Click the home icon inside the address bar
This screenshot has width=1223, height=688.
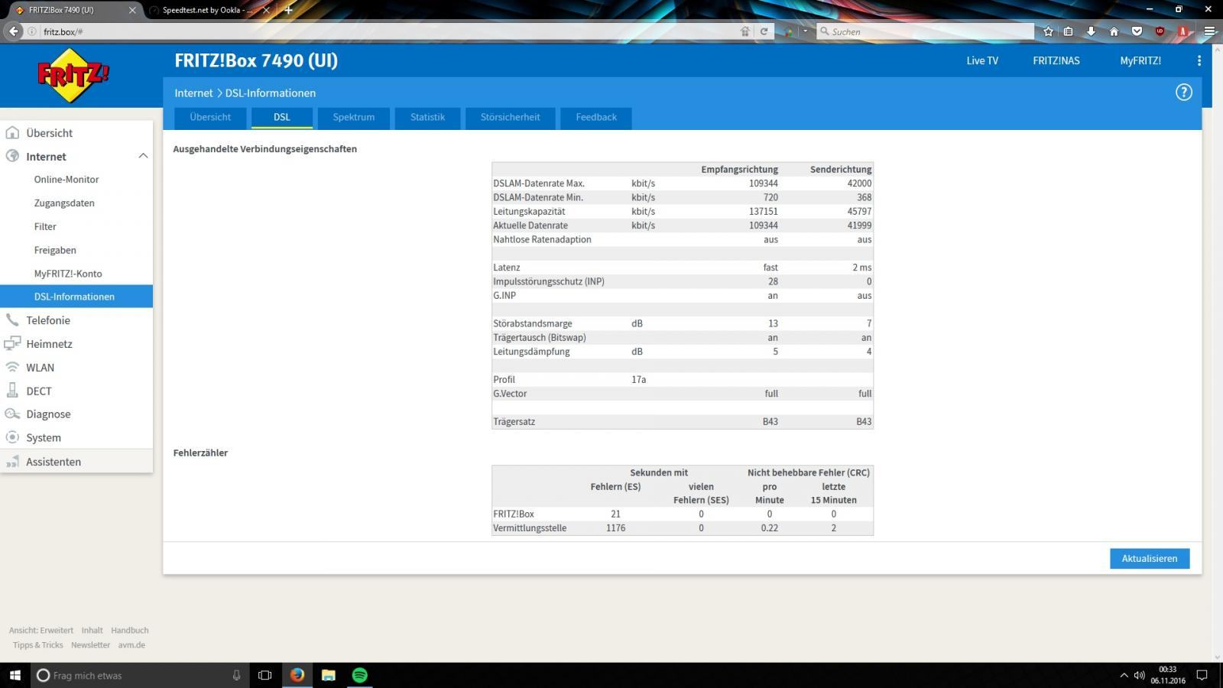[745, 31]
